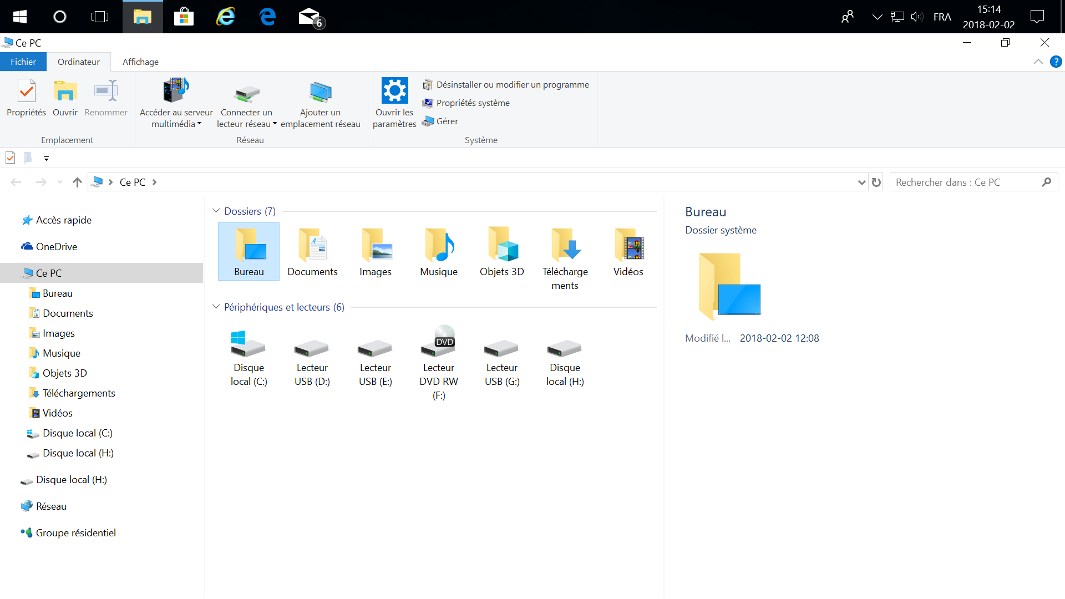The height and width of the screenshot is (599, 1065).
Task: Open Ouvrir les paramètres gear icon
Action: pos(394,91)
